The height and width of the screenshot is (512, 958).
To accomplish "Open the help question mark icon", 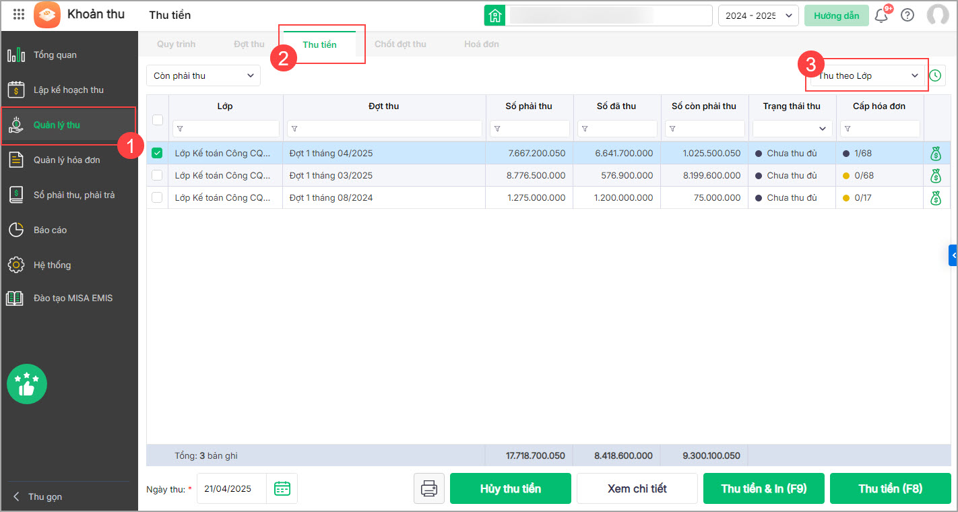I will 907,15.
